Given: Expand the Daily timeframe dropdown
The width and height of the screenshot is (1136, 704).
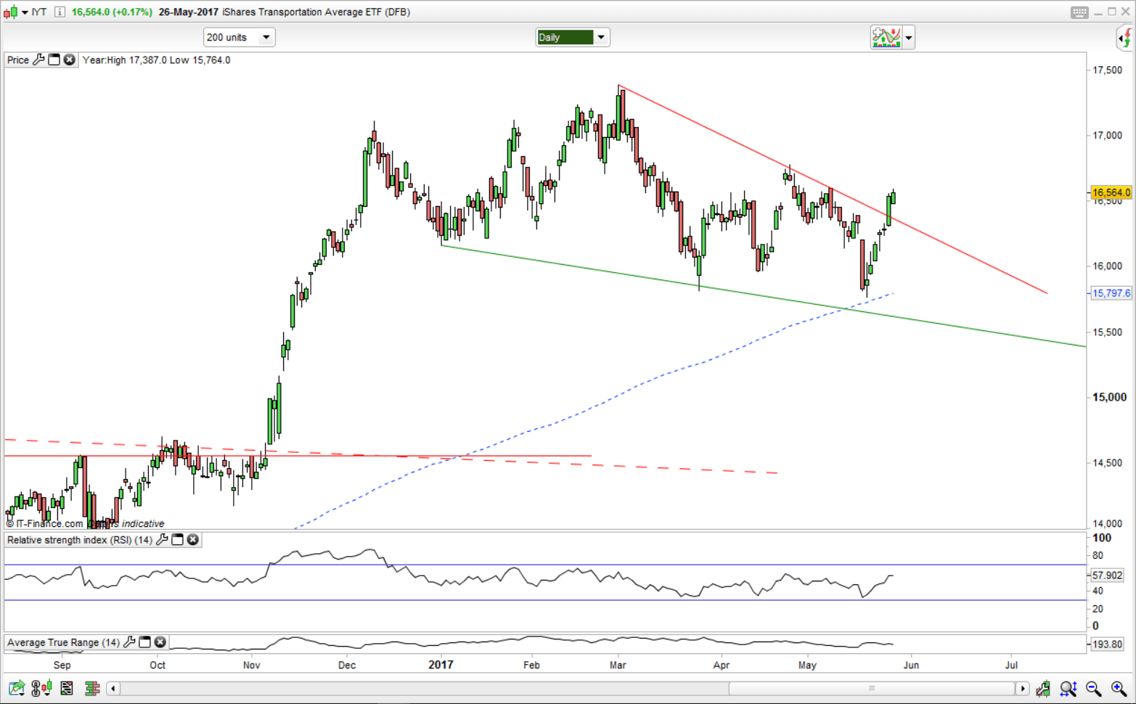Looking at the screenshot, I should click(601, 37).
